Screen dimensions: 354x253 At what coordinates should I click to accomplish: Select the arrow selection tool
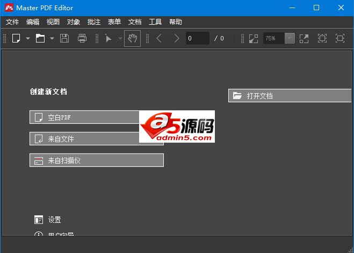coord(109,38)
